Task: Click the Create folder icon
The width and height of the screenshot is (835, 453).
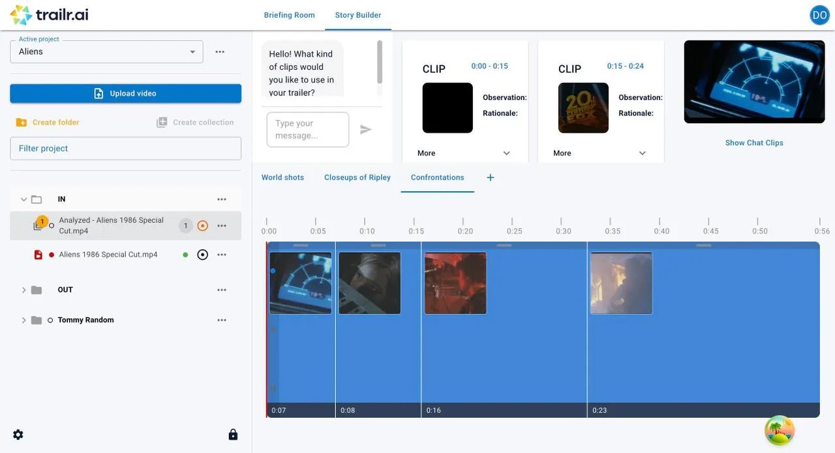Action: point(21,122)
